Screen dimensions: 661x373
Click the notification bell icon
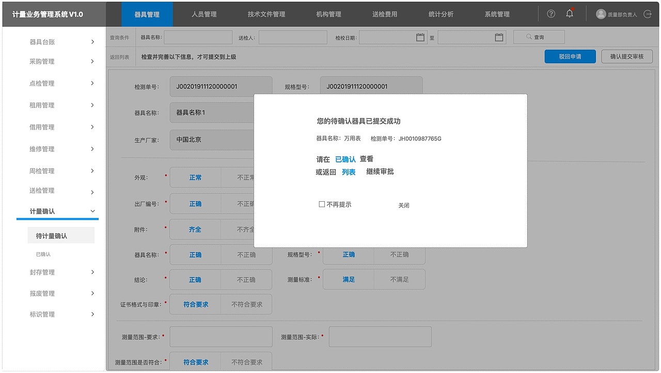point(569,13)
